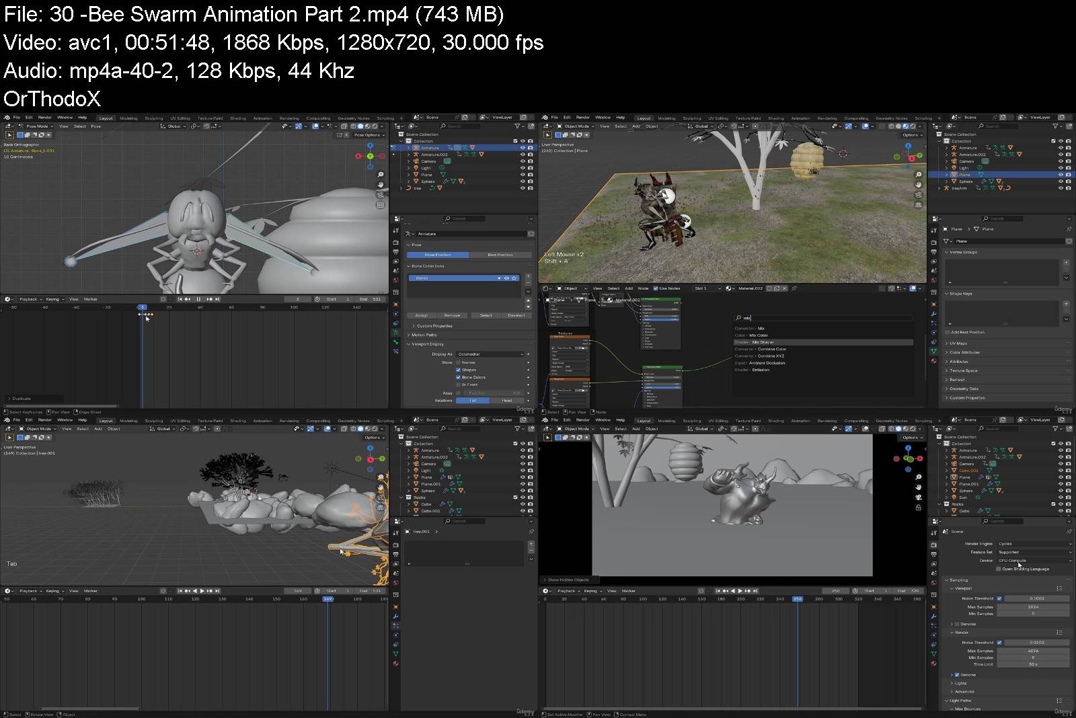Open the Material tab icon in the Plane properties
This screenshot has width=1076, height=718.
click(933, 361)
